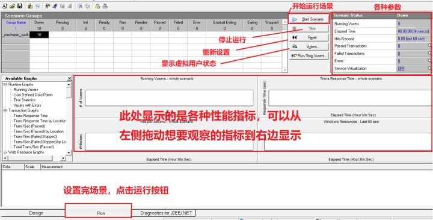Select Trans/Sec (Passed) tree item
The width and height of the screenshot is (433, 220).
pos(29,126)
